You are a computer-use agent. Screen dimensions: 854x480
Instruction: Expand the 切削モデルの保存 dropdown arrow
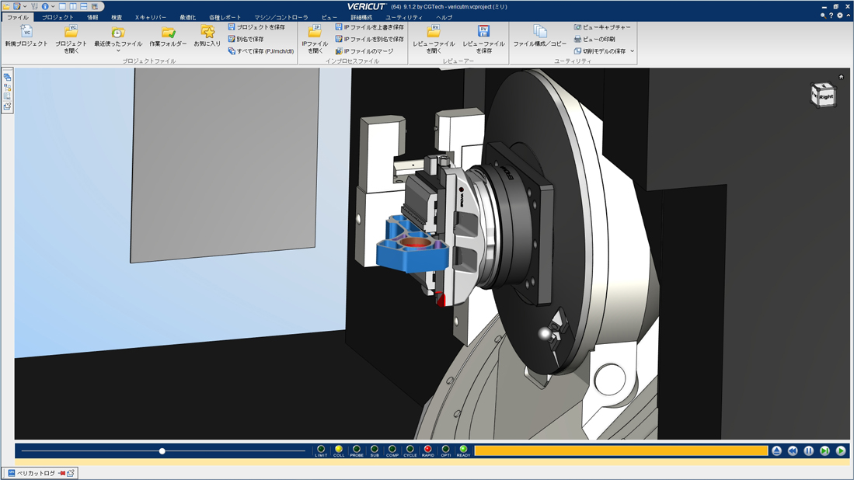point(633,51)
